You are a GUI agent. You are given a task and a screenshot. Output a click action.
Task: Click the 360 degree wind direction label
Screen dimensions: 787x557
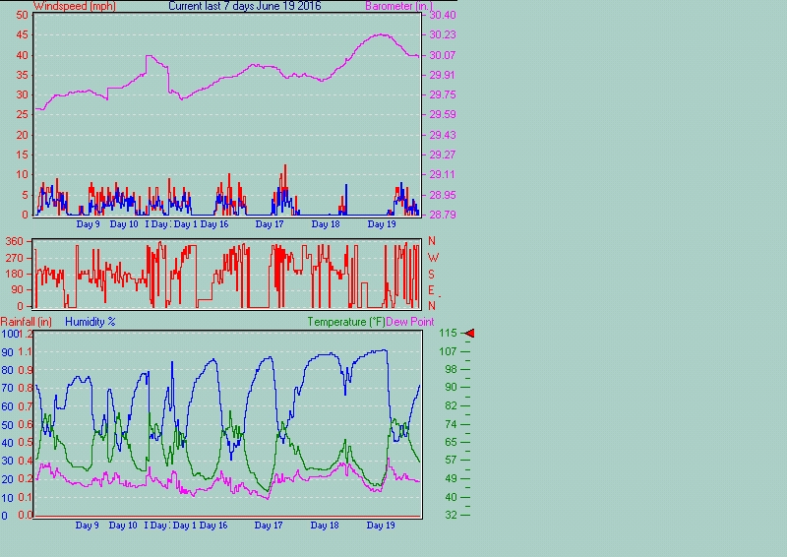point(14,241)
